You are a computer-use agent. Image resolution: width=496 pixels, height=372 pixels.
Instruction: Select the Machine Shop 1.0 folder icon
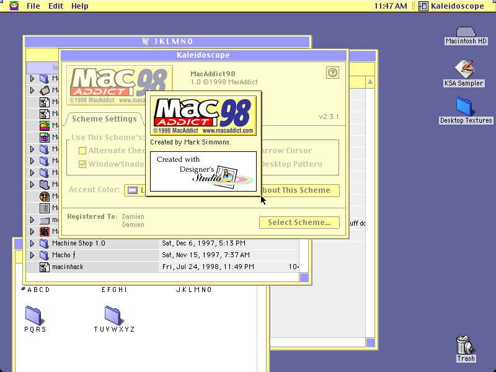[x=44, y=243]
